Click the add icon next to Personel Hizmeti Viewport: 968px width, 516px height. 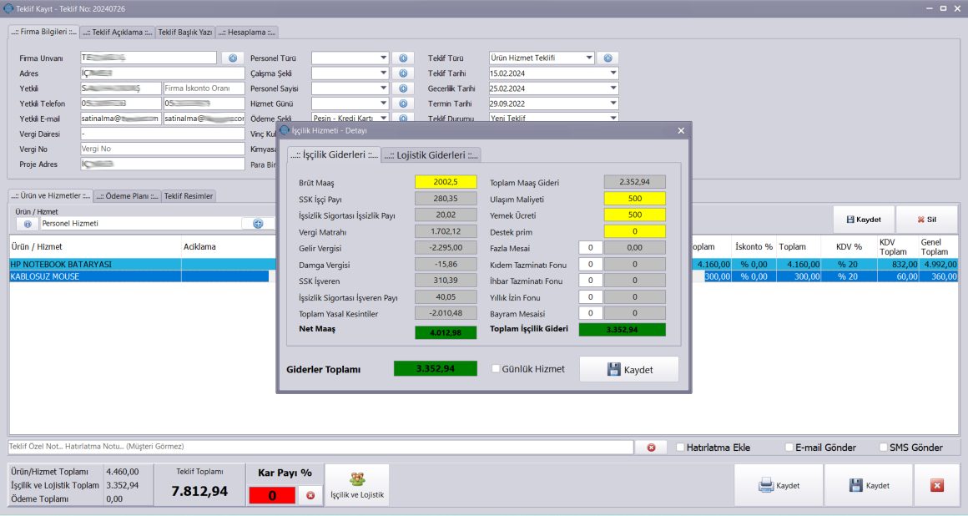pyautogui.click(x=258, y=224)
